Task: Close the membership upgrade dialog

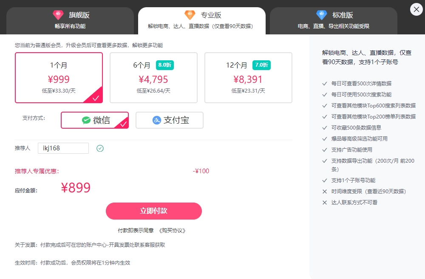Action: (x=416, y=9)
